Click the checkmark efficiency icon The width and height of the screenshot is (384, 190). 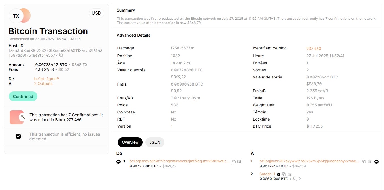(18, 136)
